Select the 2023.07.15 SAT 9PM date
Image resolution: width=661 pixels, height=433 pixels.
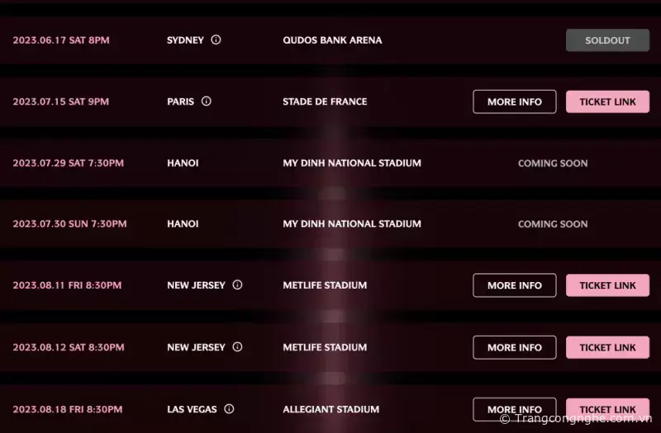tap(60, 101)
